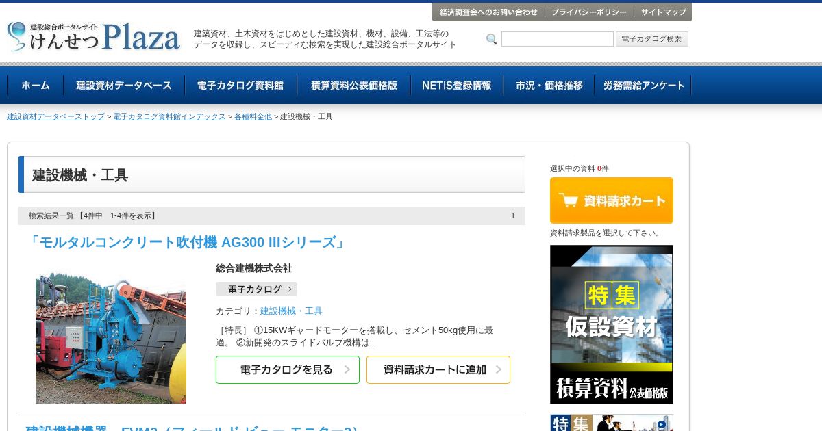Click the 電子カタログを見る button
This screenshot has width=822, height=431.
tap(288, 369)
